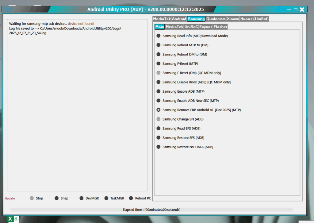The image size is (314, 223).
Task: Select Samsung Enable ADB (MTP) option
Action: point(159,91)
